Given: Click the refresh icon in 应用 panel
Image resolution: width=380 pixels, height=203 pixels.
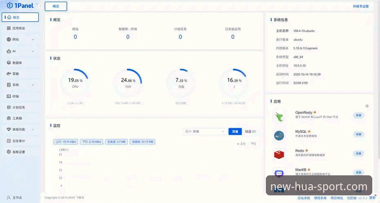Looking at the screenshot, I should pyautogui.click(x=367, y=106).
